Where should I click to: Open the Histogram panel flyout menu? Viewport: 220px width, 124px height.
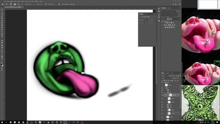tap(180, 8)
